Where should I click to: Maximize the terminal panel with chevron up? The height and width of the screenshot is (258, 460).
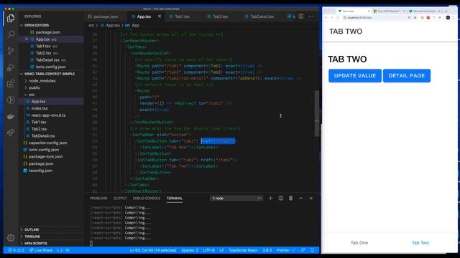pyautogui.click(x=300, y=198)
